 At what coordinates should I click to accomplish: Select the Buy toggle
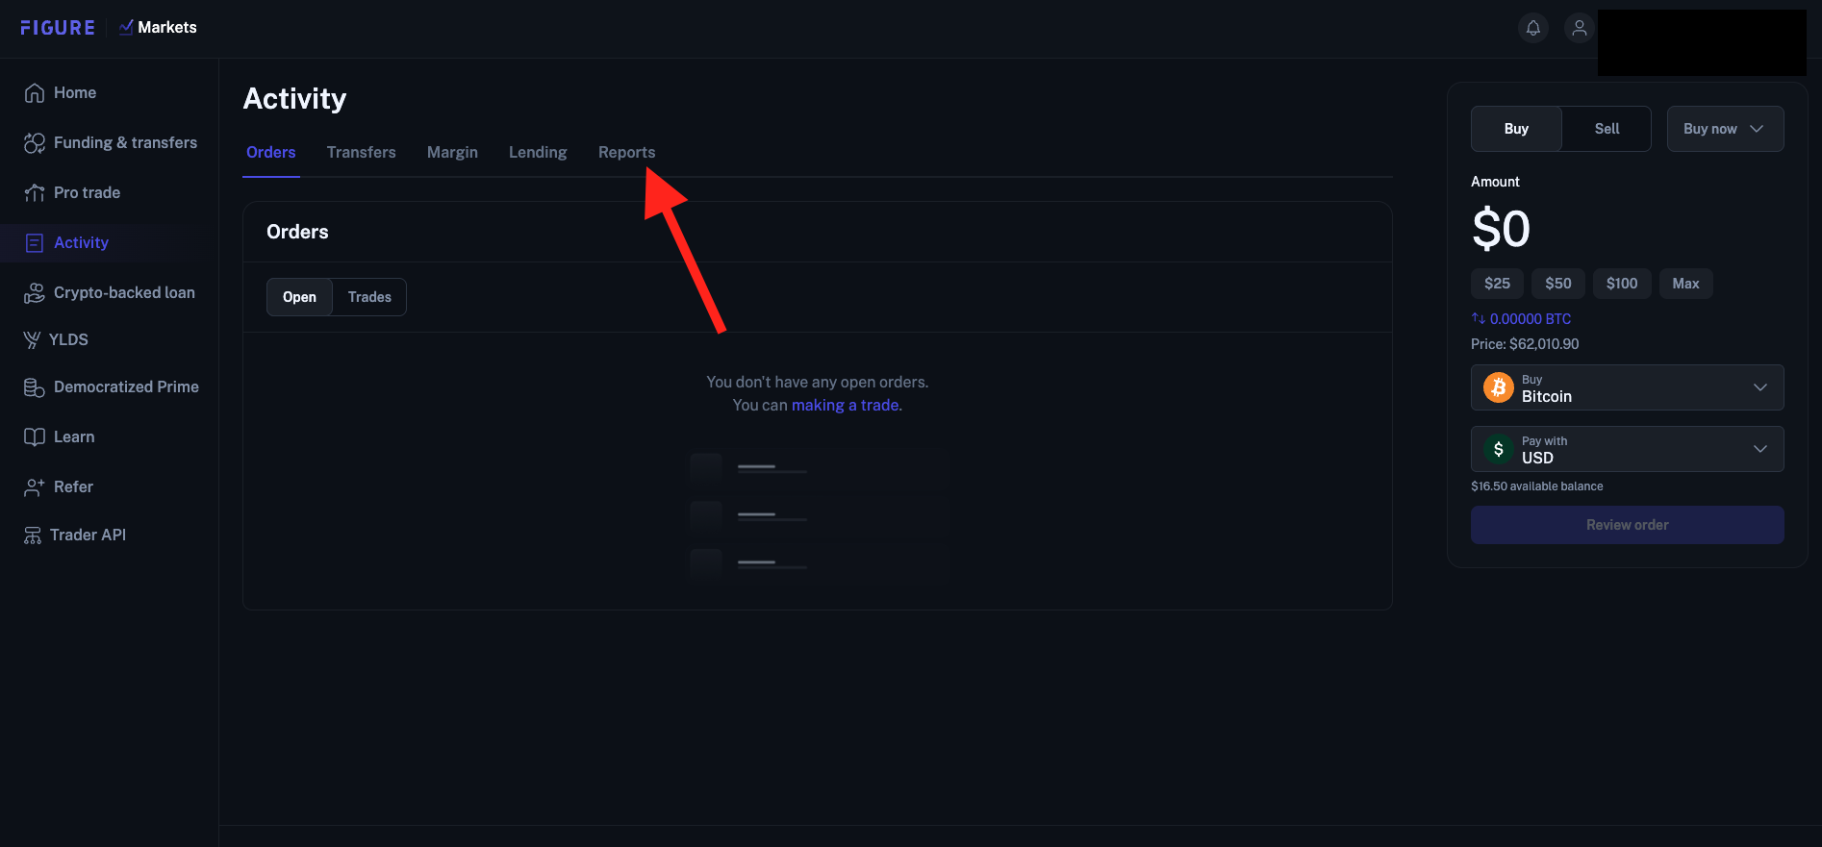1516,129
